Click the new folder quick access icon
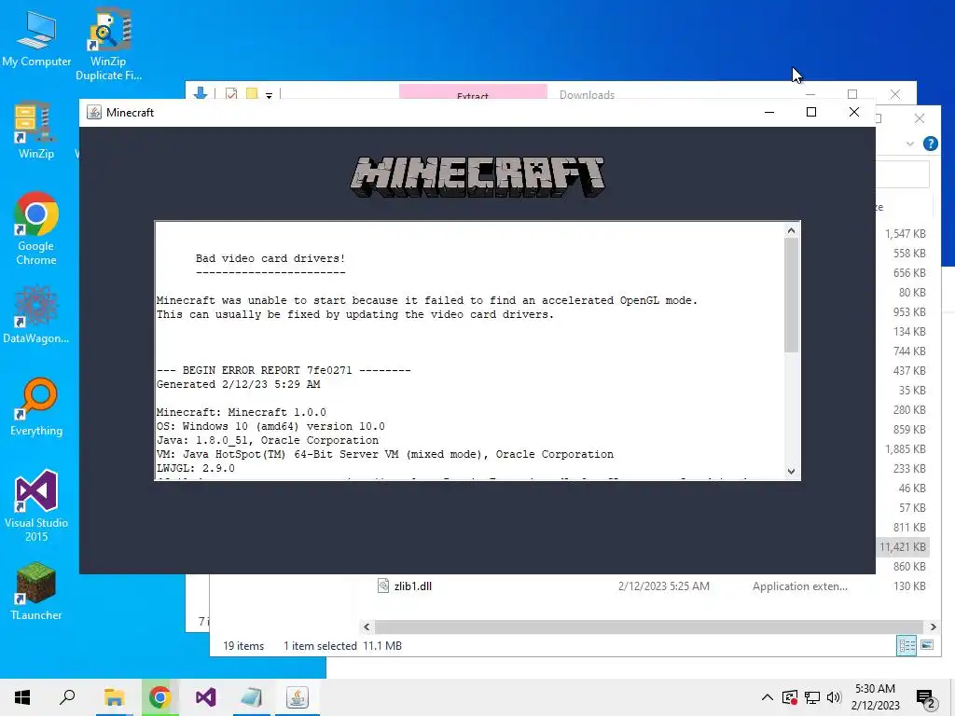The height and width of the screenshot is (716, 955). pyautogui.click(x=252, y=94)
